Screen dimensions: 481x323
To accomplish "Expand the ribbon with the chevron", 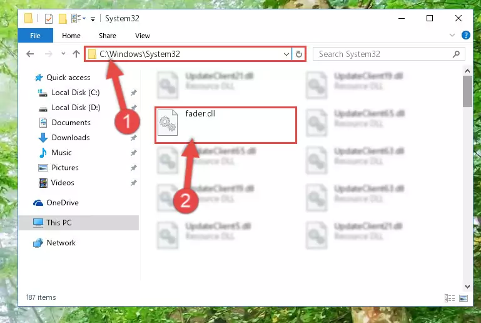I will [452, 35].
